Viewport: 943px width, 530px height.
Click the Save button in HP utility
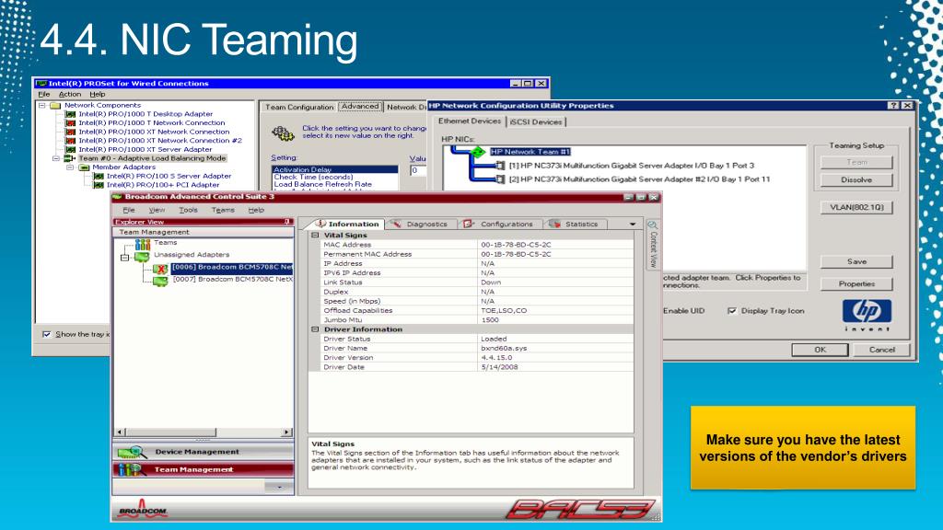tap(856, 262)
